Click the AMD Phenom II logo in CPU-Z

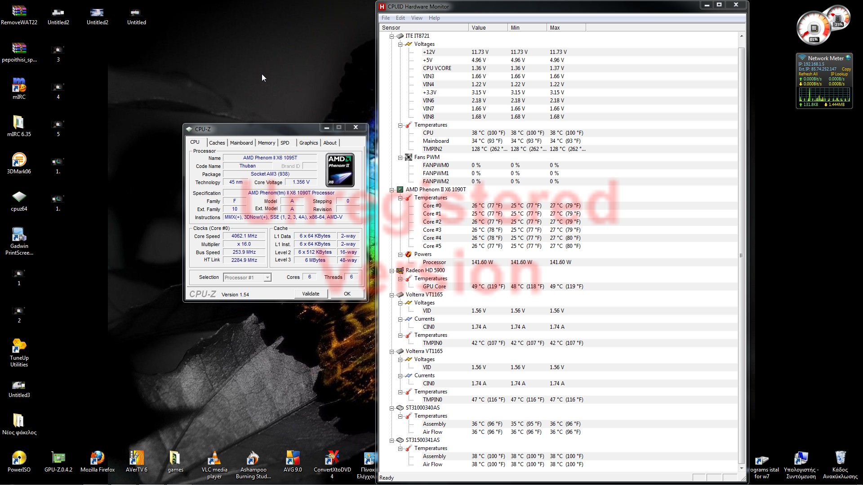[340, 170]
